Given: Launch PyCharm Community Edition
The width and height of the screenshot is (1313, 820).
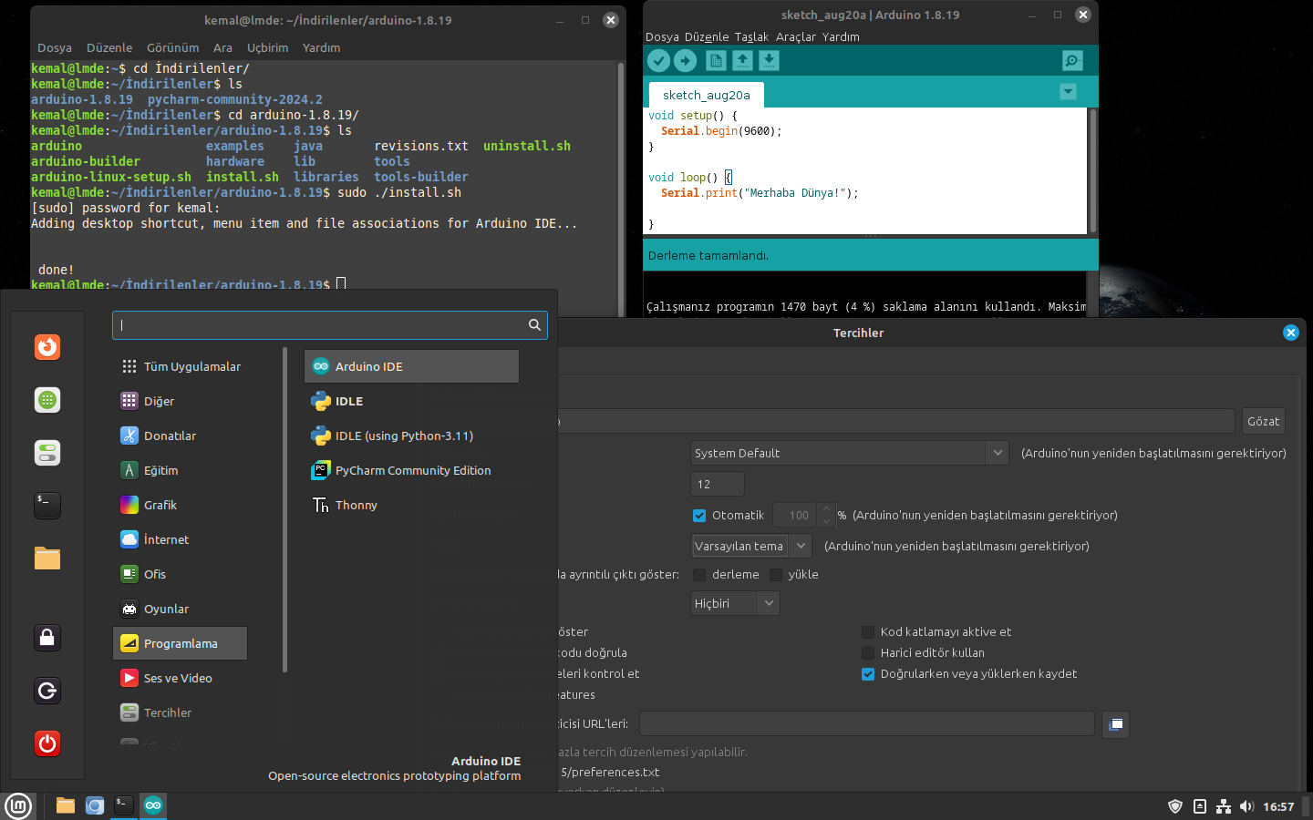Looking at the screenshot, I should pos(411,470).
